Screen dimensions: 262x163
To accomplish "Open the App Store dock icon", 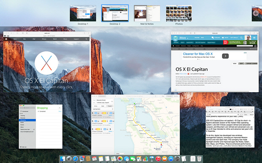I will (x=171, y=159).
